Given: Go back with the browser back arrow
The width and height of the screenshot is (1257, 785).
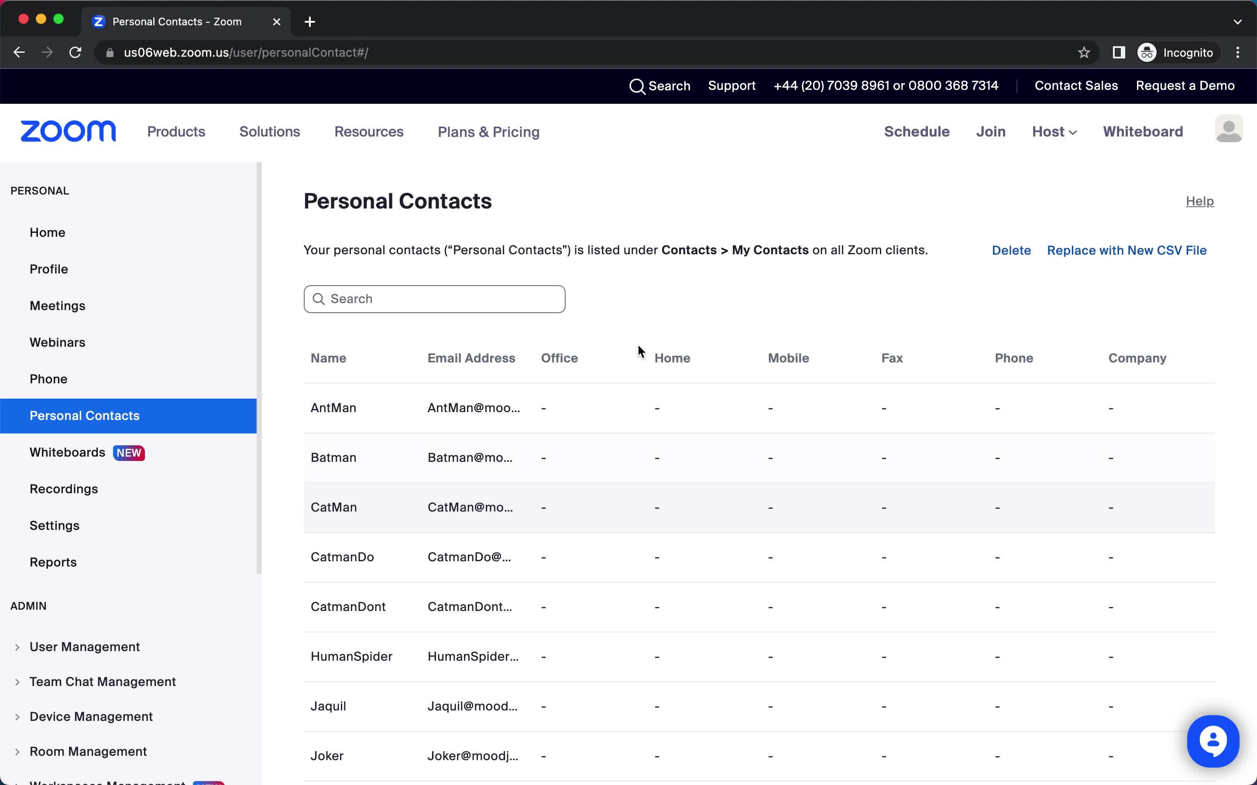Looking at the screenshot, I should click(x=19, y=52).
